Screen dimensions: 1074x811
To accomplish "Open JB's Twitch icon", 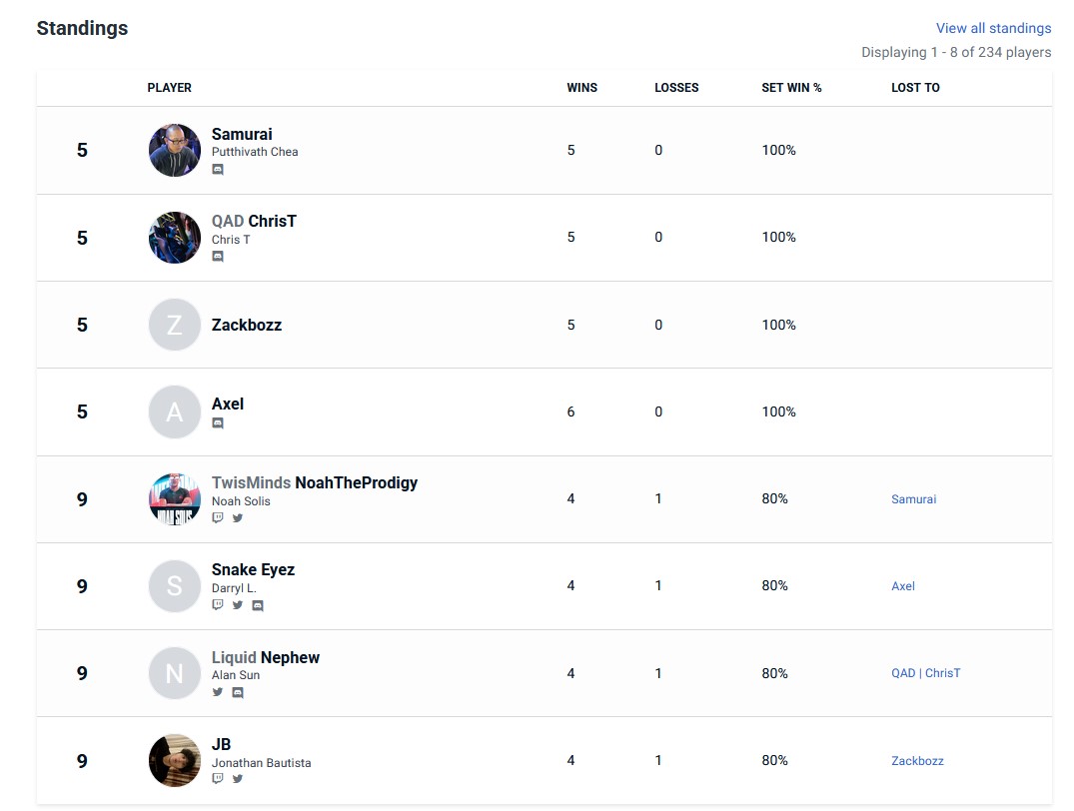I will [x=218, y=779].
